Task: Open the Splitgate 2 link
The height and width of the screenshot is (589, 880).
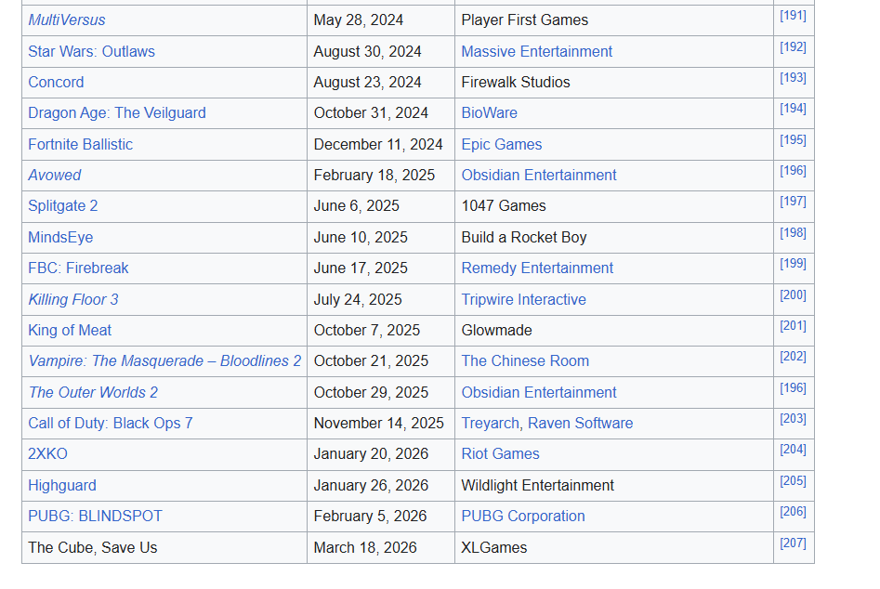Action: coord(63,206)
